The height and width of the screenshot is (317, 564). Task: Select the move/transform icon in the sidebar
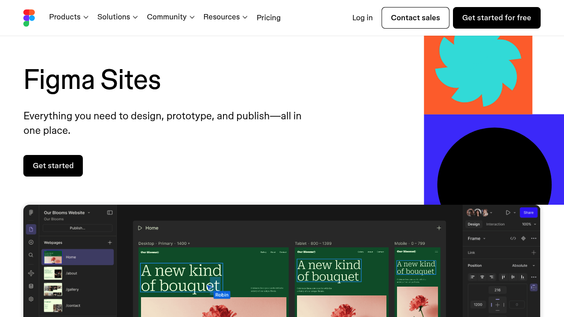30,273
